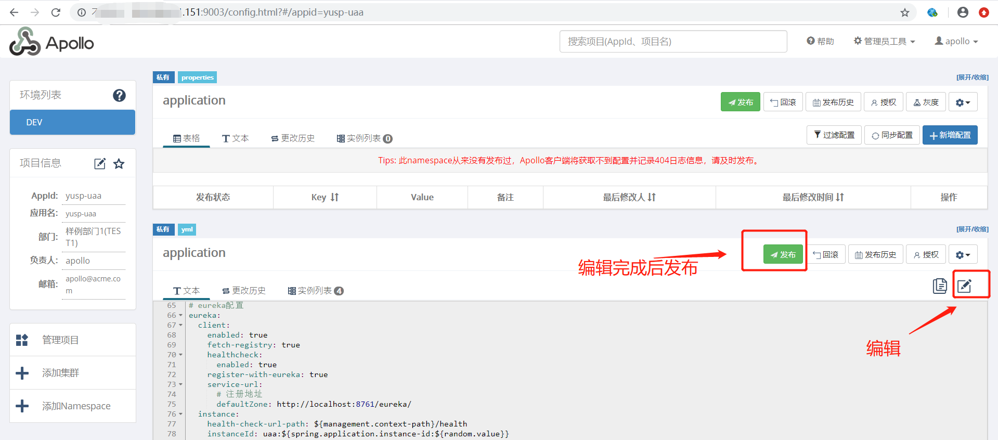Collapse line 67 client fold arrow
998x440 pixels.
180,325
